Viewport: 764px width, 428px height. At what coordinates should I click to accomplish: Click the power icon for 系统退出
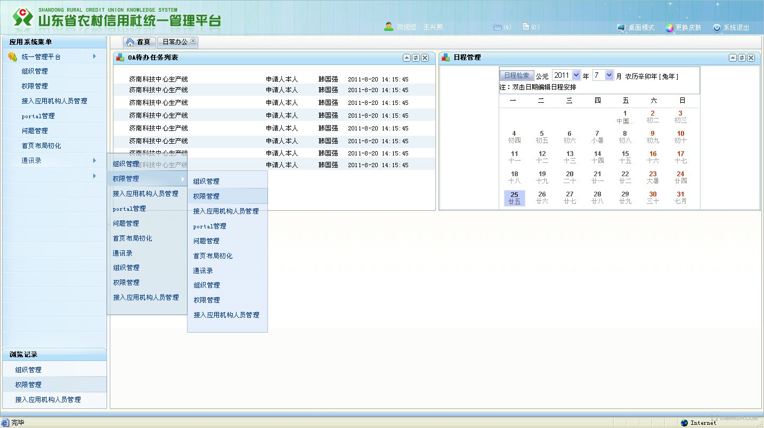point(717,28)
